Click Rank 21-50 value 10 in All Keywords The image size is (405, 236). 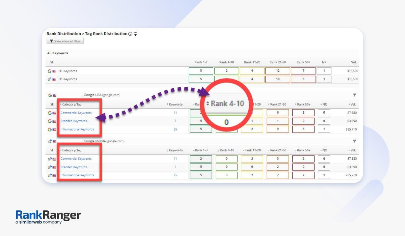[x=278, y=79]
